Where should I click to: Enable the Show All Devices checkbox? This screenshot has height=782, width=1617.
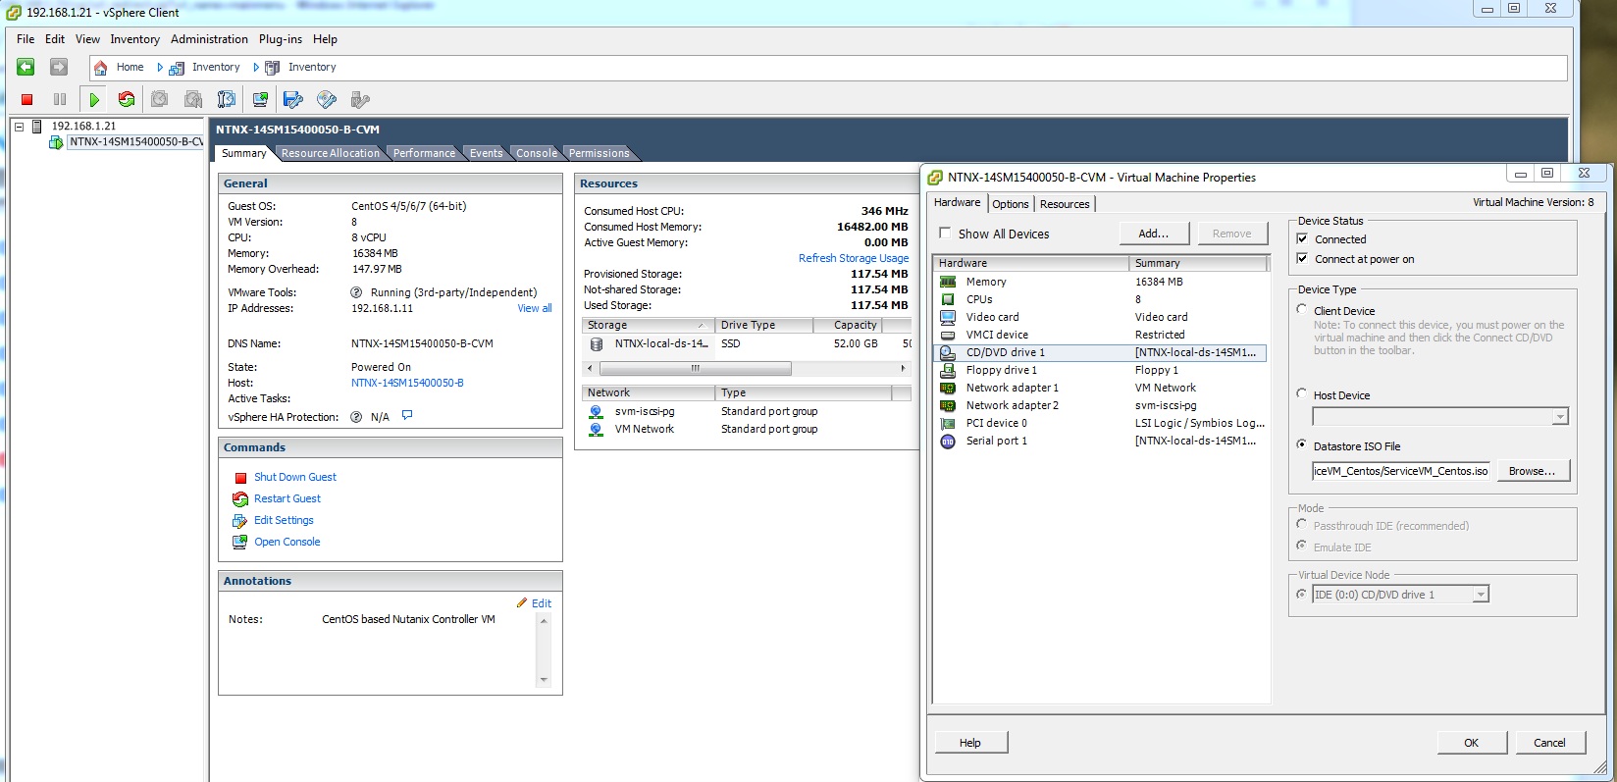coord(945,234)
